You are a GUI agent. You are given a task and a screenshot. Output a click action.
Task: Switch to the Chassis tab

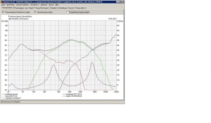click(71, 8)
